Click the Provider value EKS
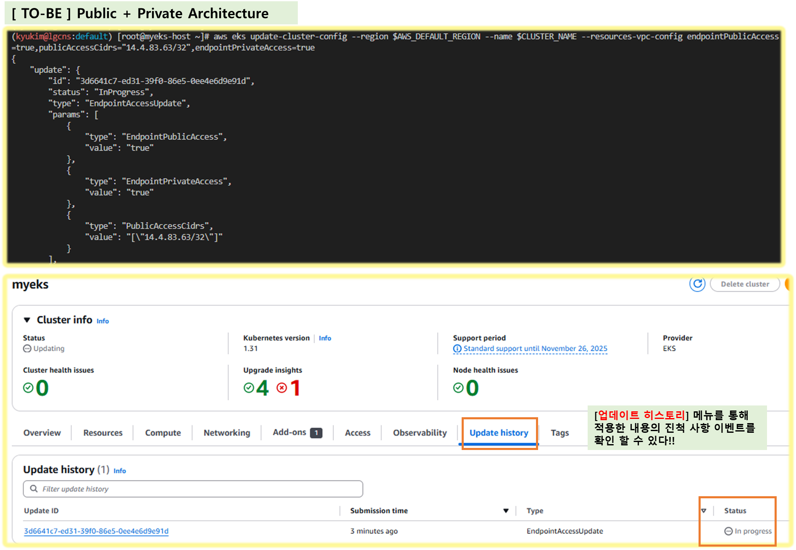796x550 pixels. pos(669,349)
